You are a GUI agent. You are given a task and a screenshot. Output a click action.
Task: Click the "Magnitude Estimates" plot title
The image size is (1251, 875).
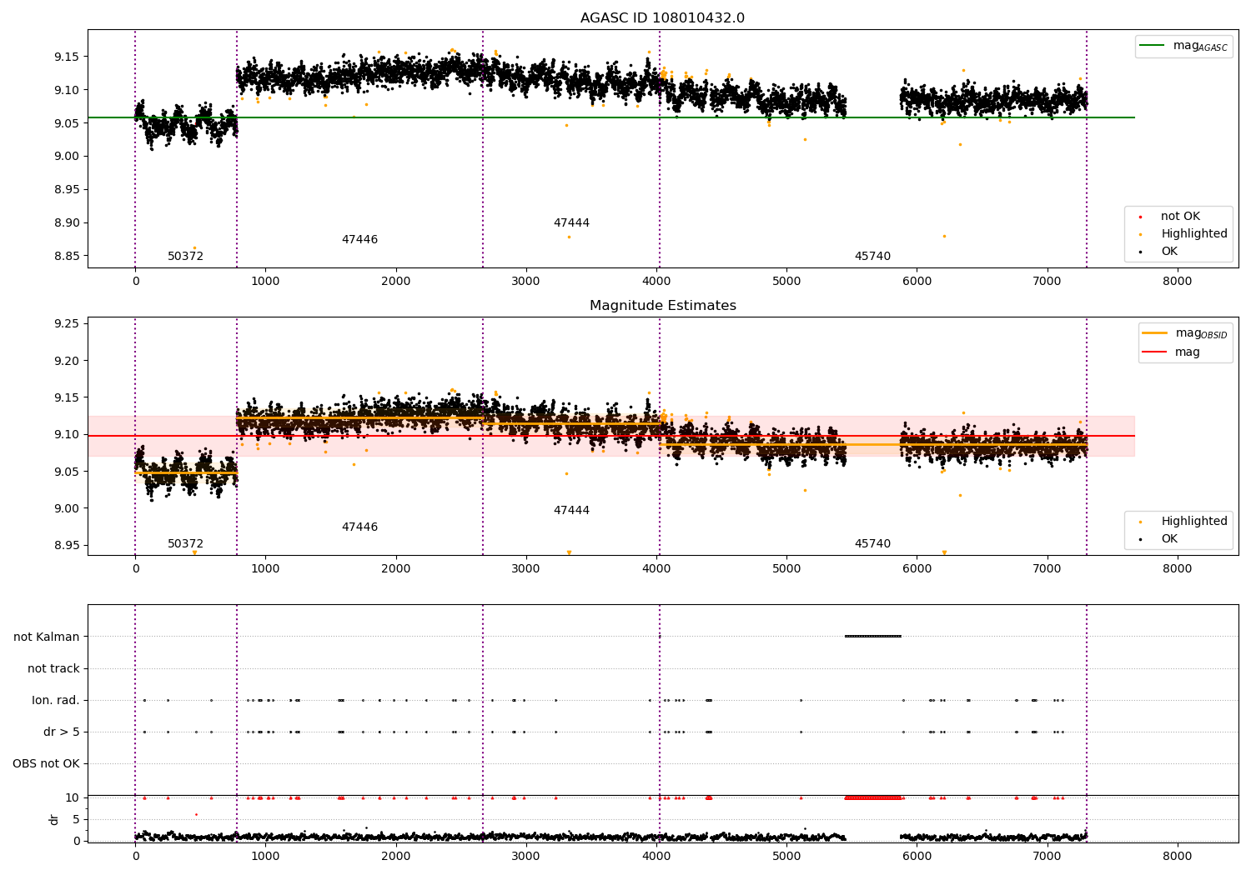tap(662, 306)
